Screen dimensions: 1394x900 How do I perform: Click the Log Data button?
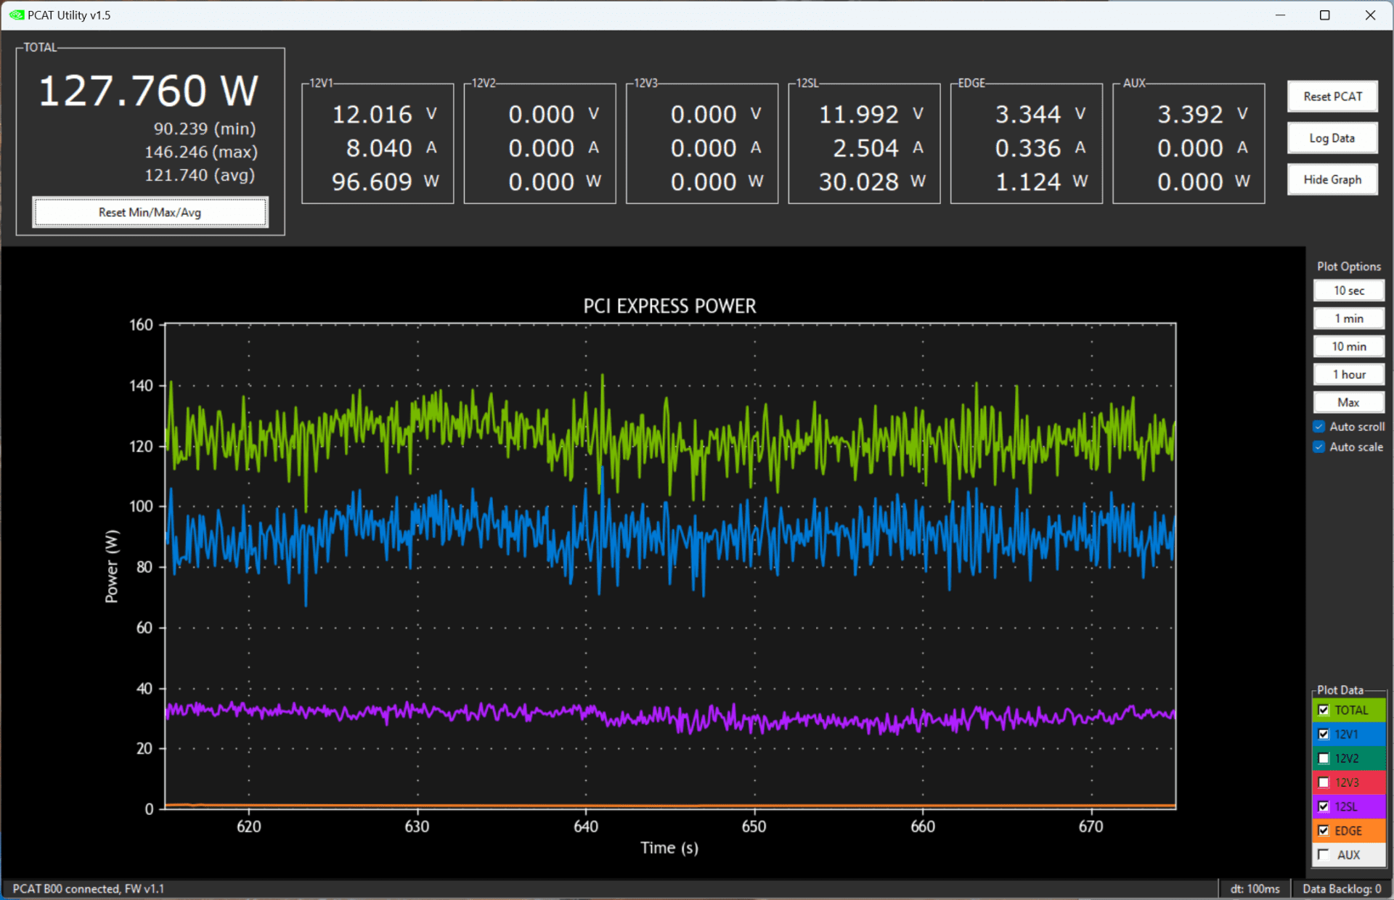(1333, 138)
